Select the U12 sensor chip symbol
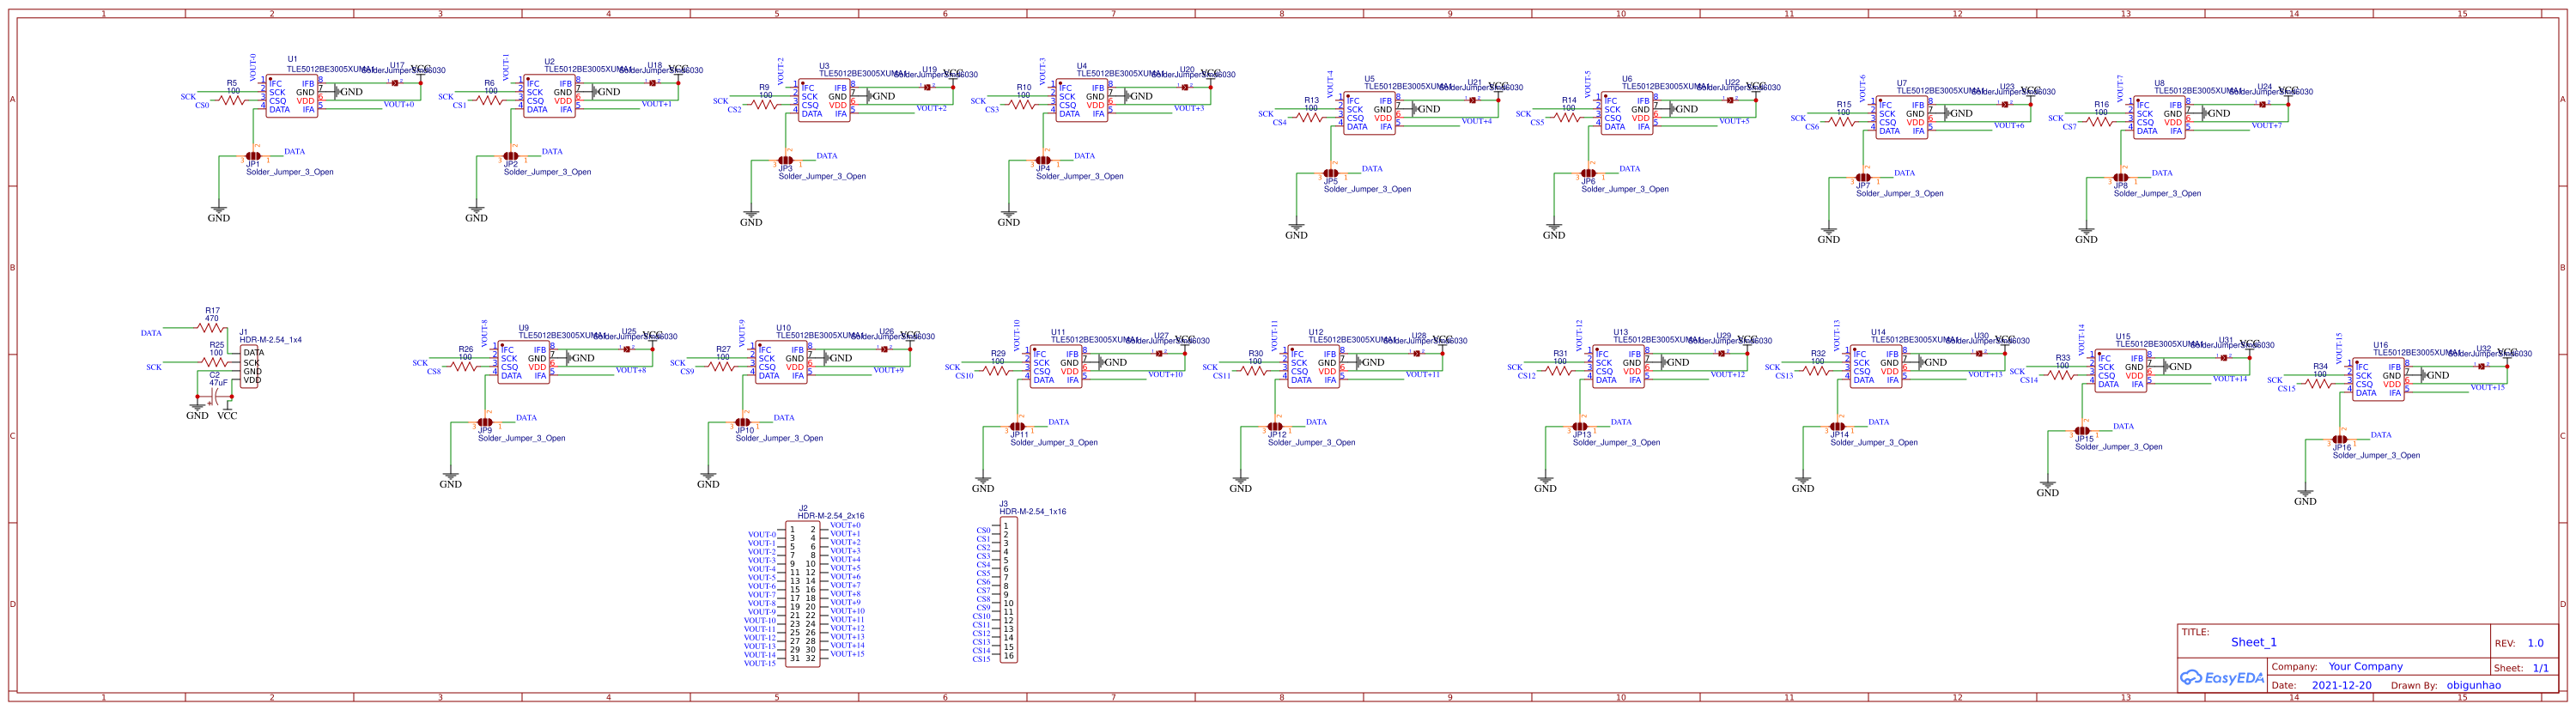2576x710 pixels. pos(1313,366)
